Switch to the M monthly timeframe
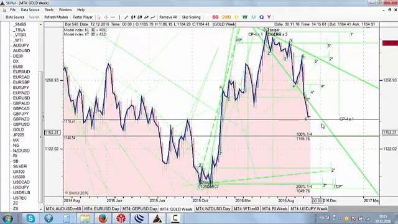The width and height of the screenshot is (398, 224). click(253, 17)
